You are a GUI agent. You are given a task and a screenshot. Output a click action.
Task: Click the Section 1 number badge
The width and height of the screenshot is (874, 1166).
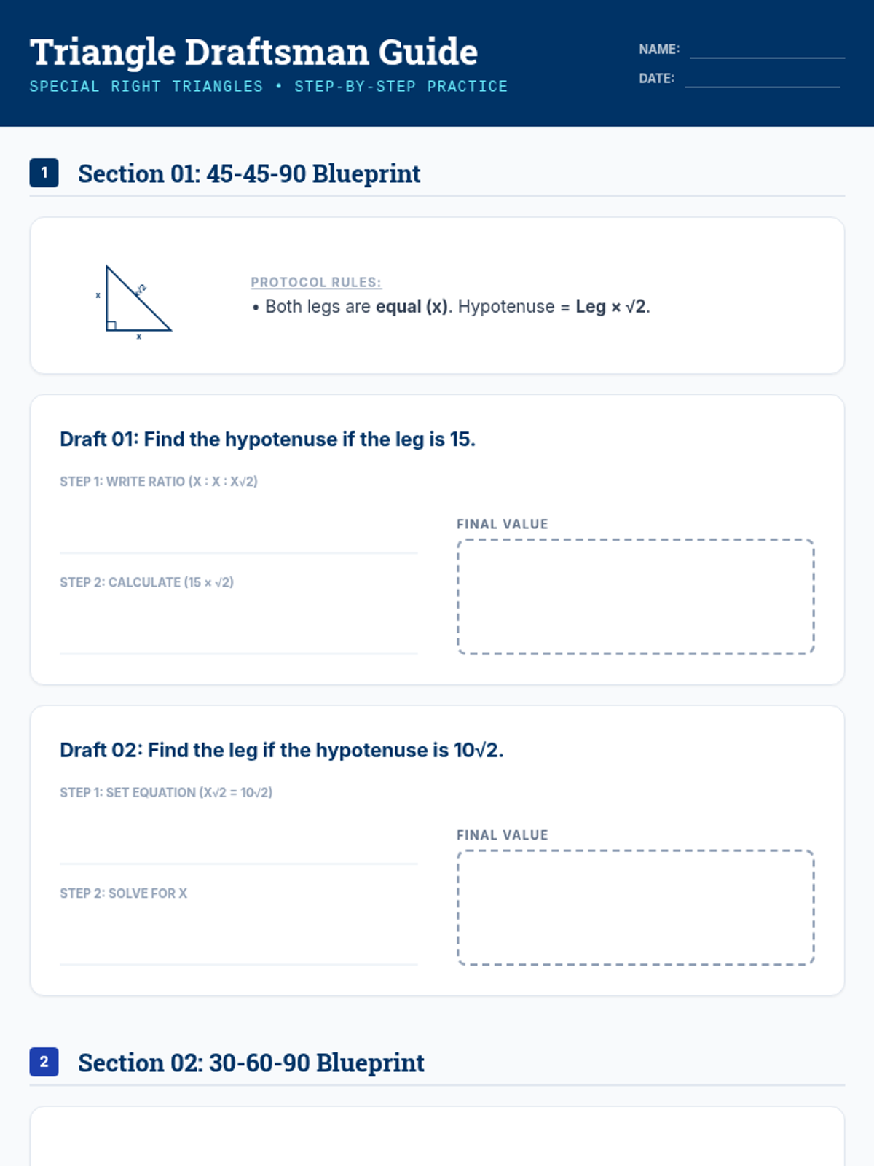[x=44, y=173]
